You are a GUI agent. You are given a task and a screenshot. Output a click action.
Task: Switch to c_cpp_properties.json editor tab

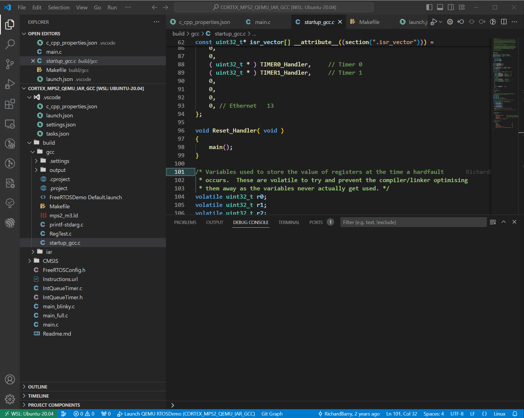(204, 22)
